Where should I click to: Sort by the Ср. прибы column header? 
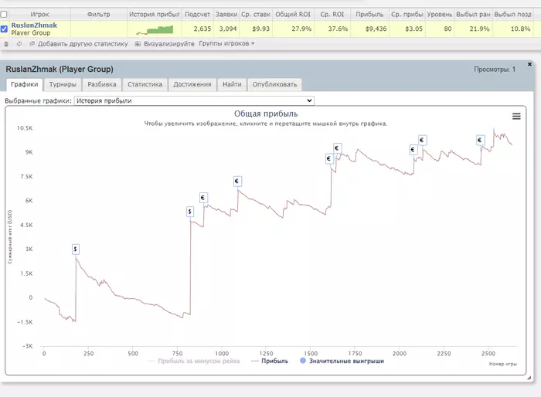click(407, 15)
